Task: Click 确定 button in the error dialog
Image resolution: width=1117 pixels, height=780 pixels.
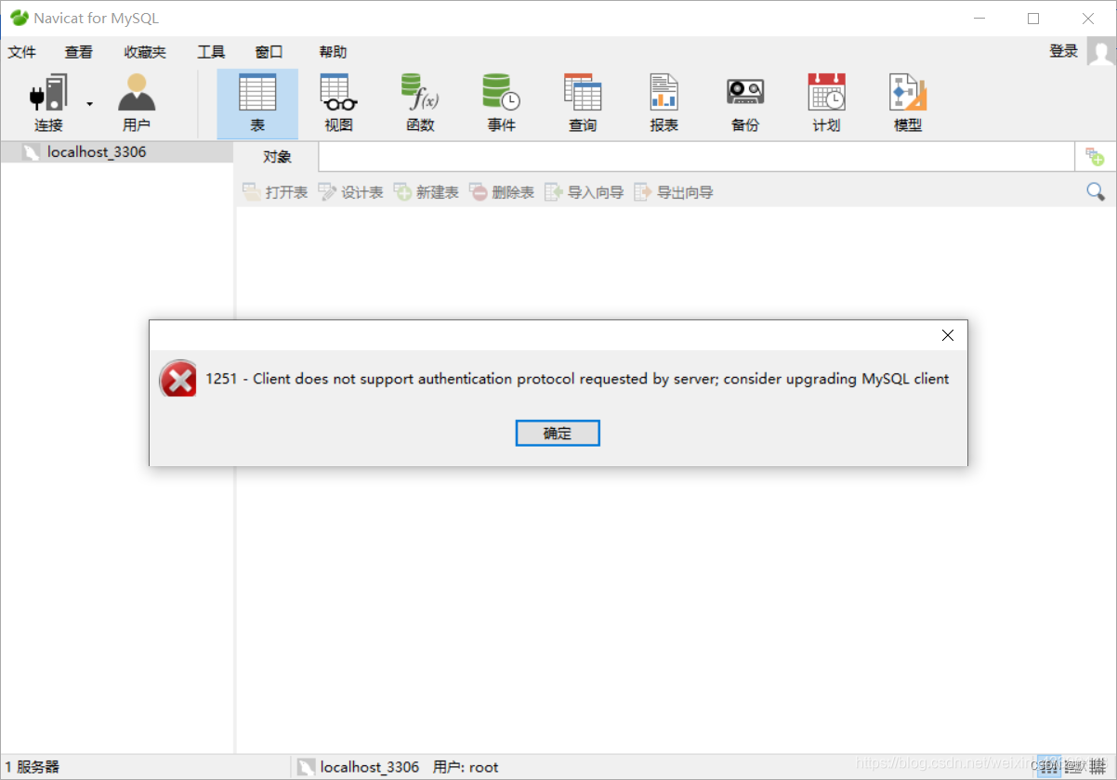Action: 558,433
